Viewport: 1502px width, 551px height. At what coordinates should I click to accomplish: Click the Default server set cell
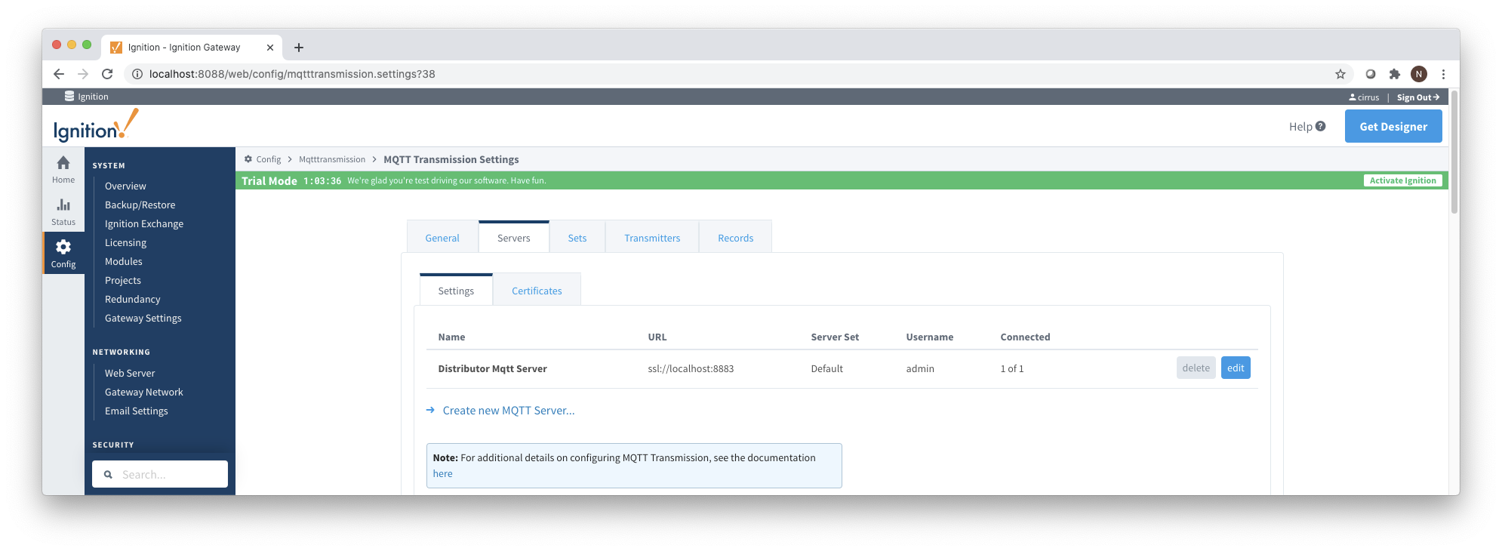pyautogui.click(x=826, y=368)
